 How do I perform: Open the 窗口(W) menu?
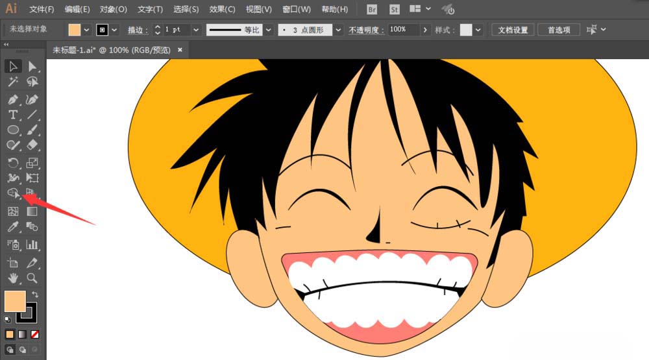[297, 9]
